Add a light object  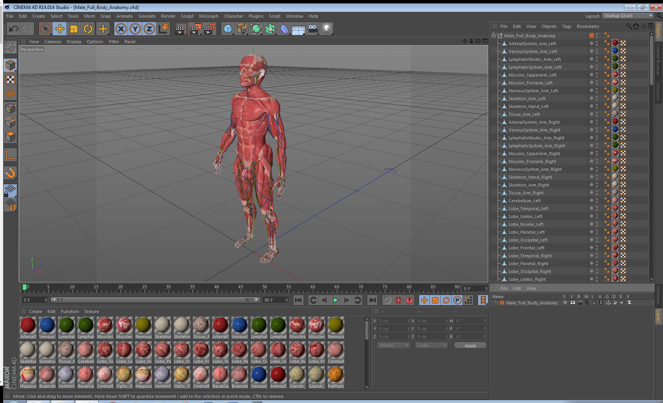(x=327, y=29)
